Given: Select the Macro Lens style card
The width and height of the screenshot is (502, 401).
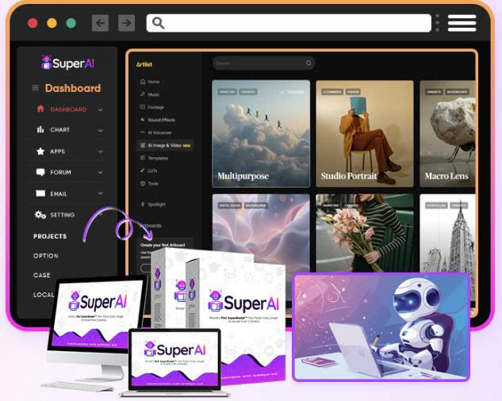Looking at the screenshot, I should [x=447, y=133].
